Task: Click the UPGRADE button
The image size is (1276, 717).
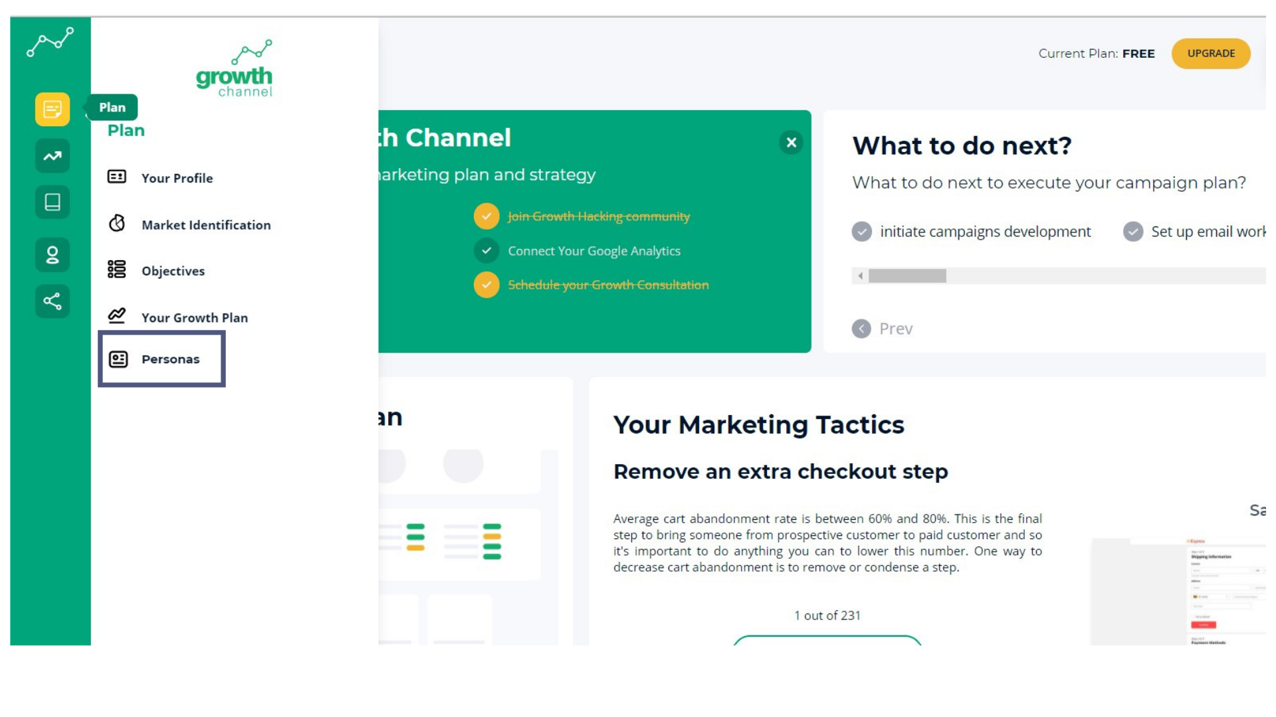Action: coord(1210,53)
